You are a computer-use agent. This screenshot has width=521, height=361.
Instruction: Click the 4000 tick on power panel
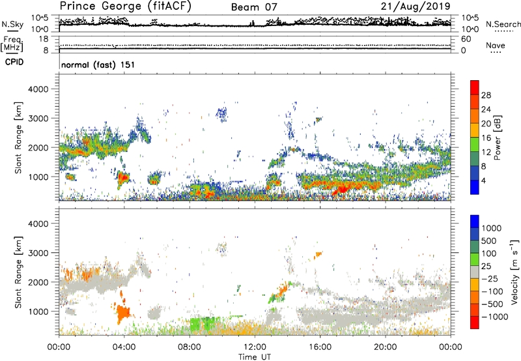click(38, 89)
